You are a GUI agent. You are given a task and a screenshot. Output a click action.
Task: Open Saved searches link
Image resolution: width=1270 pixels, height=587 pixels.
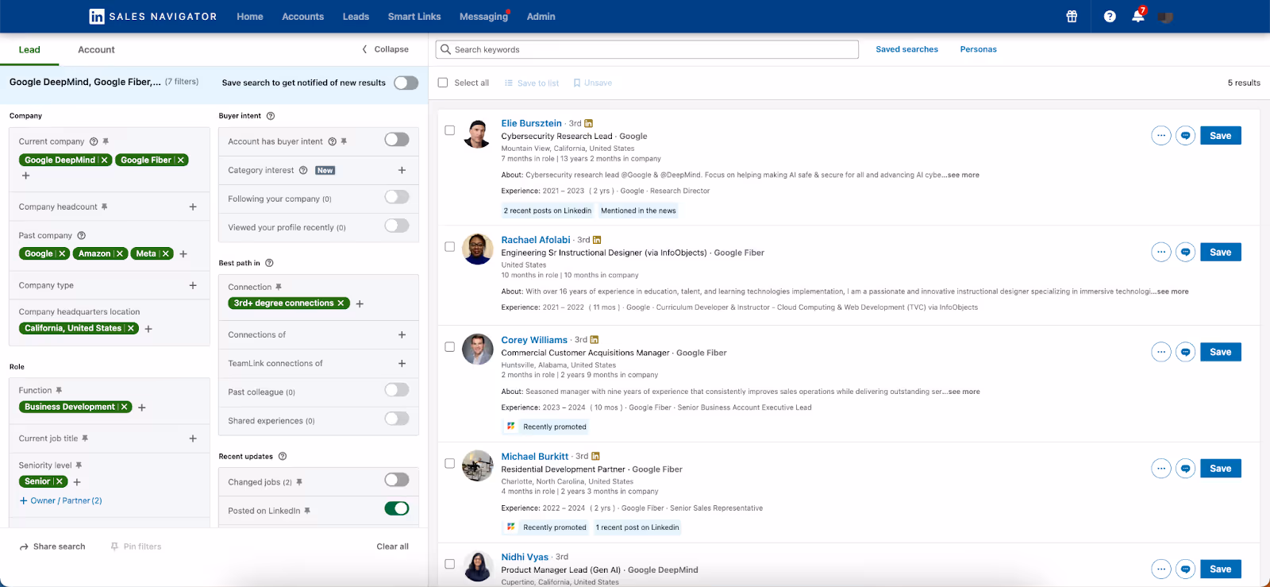pyautogui.click(x=906, y=49)
